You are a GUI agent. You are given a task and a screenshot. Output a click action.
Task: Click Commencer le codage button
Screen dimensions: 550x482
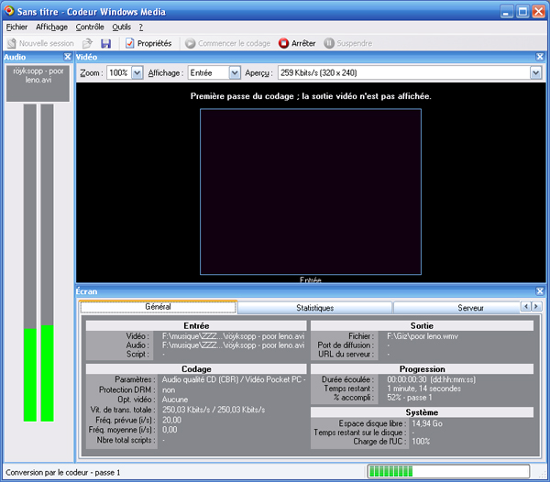[x=228, y=43]
